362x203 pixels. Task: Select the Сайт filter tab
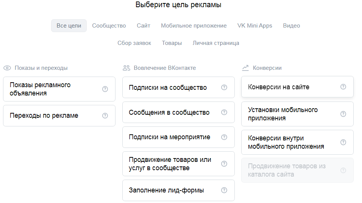pos(144,26)
